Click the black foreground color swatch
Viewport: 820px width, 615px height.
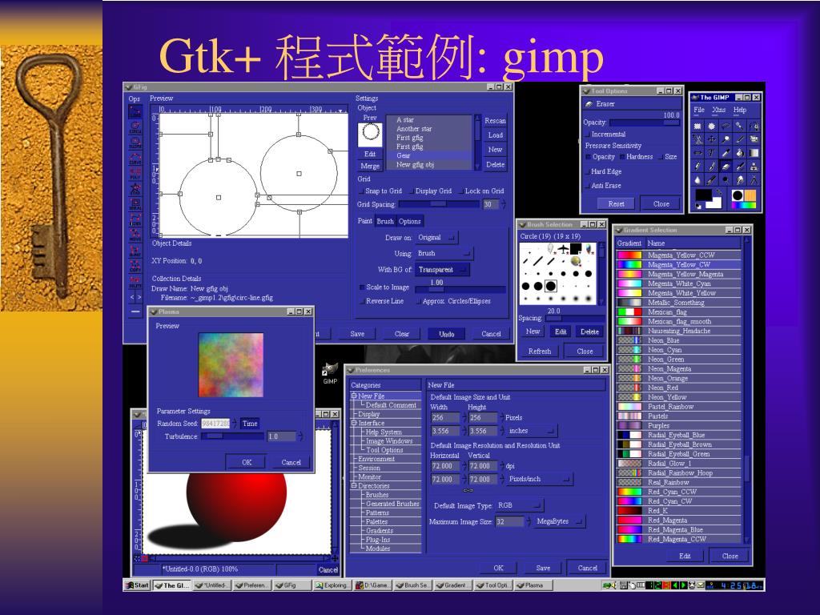(703, 195)
